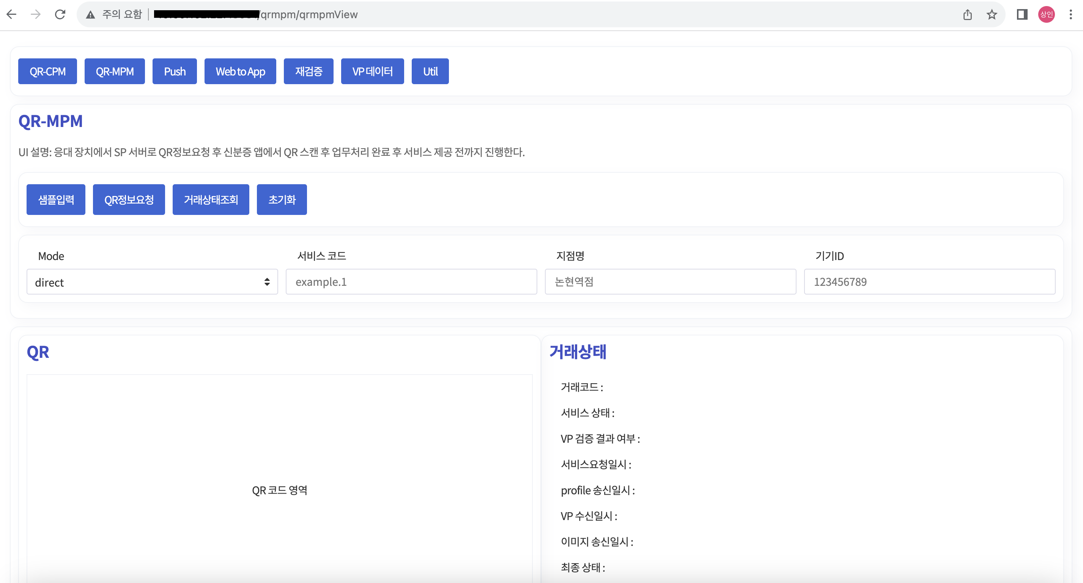Click the browser back arrow
Image resolution: width=1083 pixels, height=583 pixels.
click(x=12, y=14)
